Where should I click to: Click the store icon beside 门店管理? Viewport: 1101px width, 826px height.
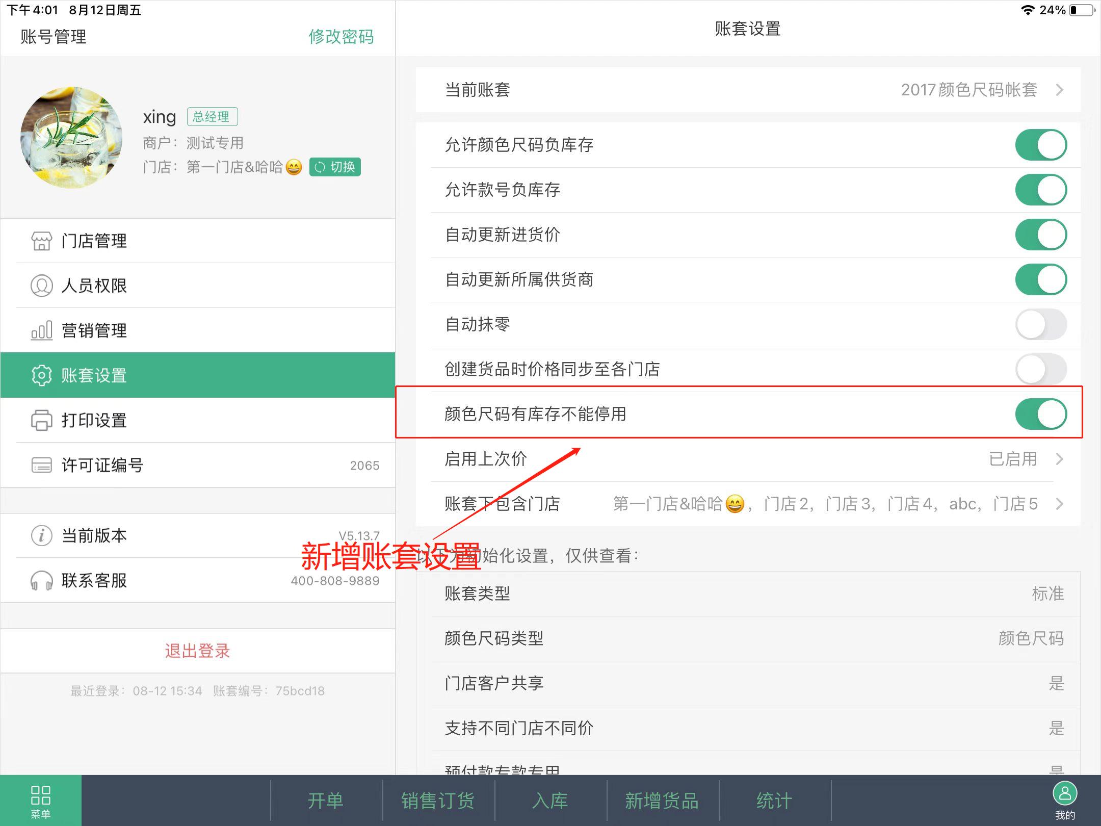tap(41, 241)
